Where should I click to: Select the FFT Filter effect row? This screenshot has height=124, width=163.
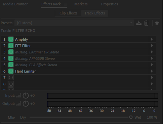pyautogui.click(x=78, y=46)
